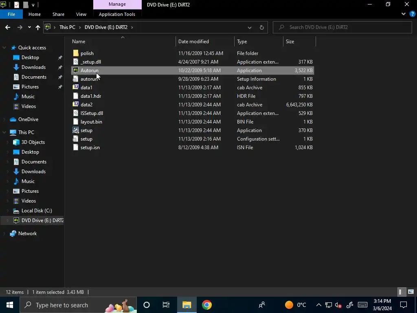Image resolution: width=417 pixels, height=313 pixels.
Task: Select Network in the navigation pane
Action: [x=27, y=234]
